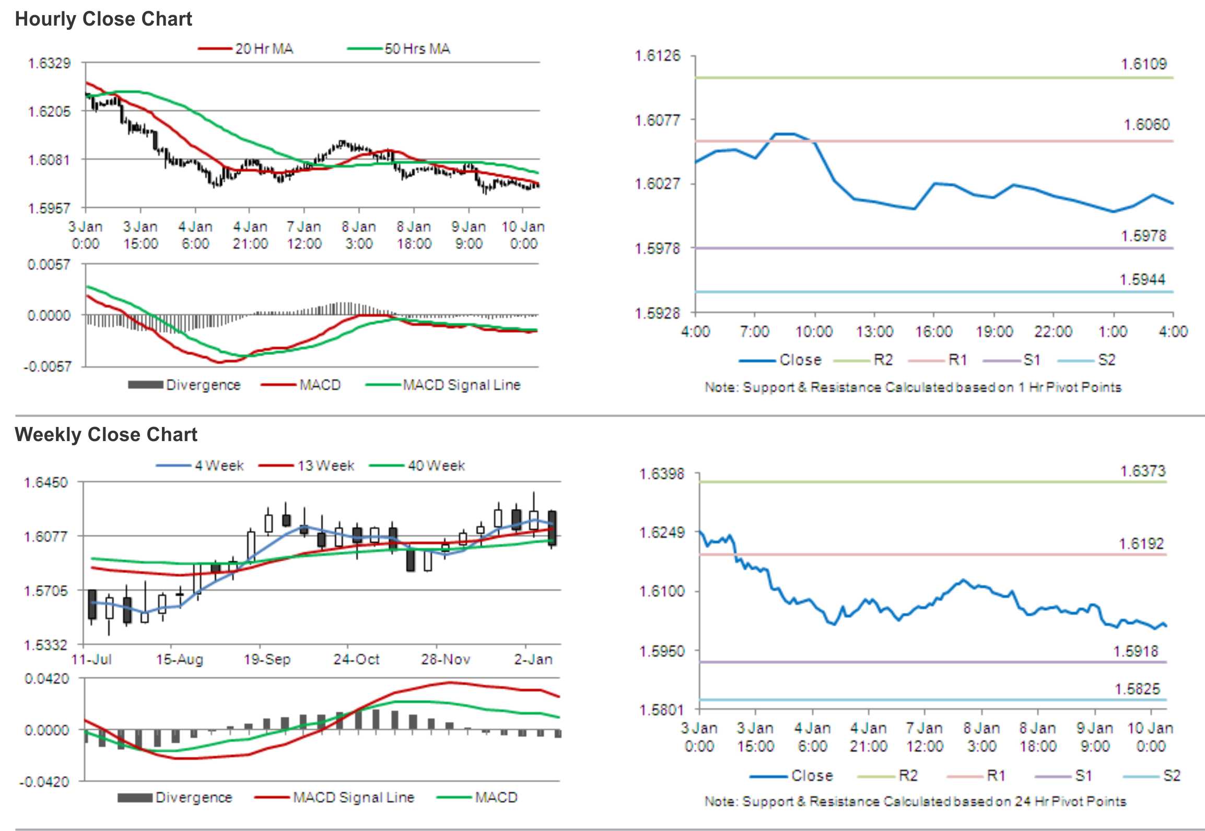Click the 1.5705 y-axis value
Screen dimensions: 1205x831
(x=46, y=591)
